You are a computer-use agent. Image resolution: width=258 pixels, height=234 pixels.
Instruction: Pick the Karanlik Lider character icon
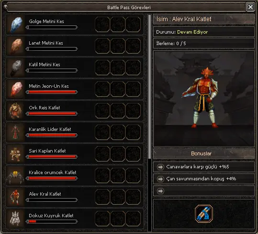[x=15, y=132]
